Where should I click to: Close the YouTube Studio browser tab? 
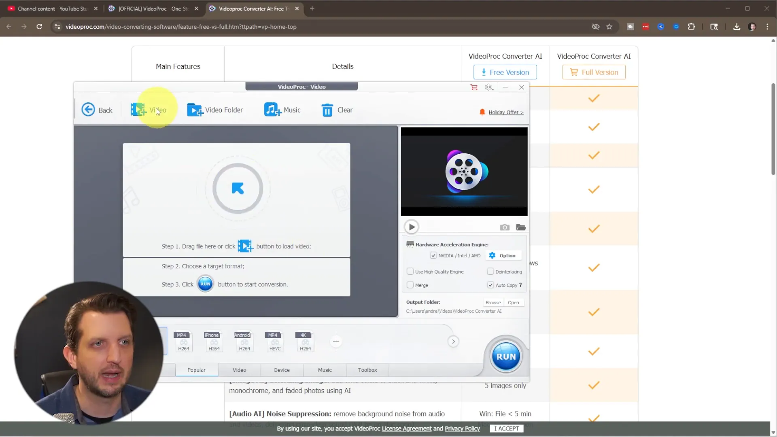click(96, 8)
